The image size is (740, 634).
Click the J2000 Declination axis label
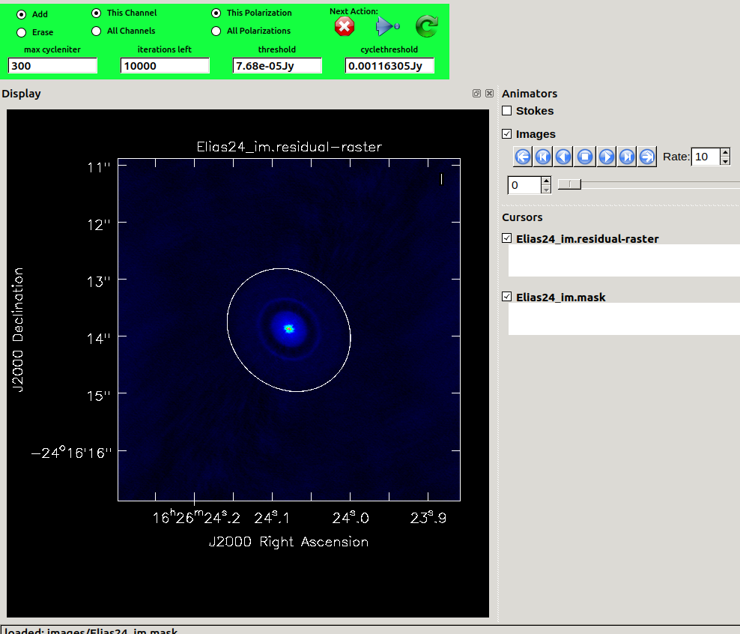(x=18, y=330)
